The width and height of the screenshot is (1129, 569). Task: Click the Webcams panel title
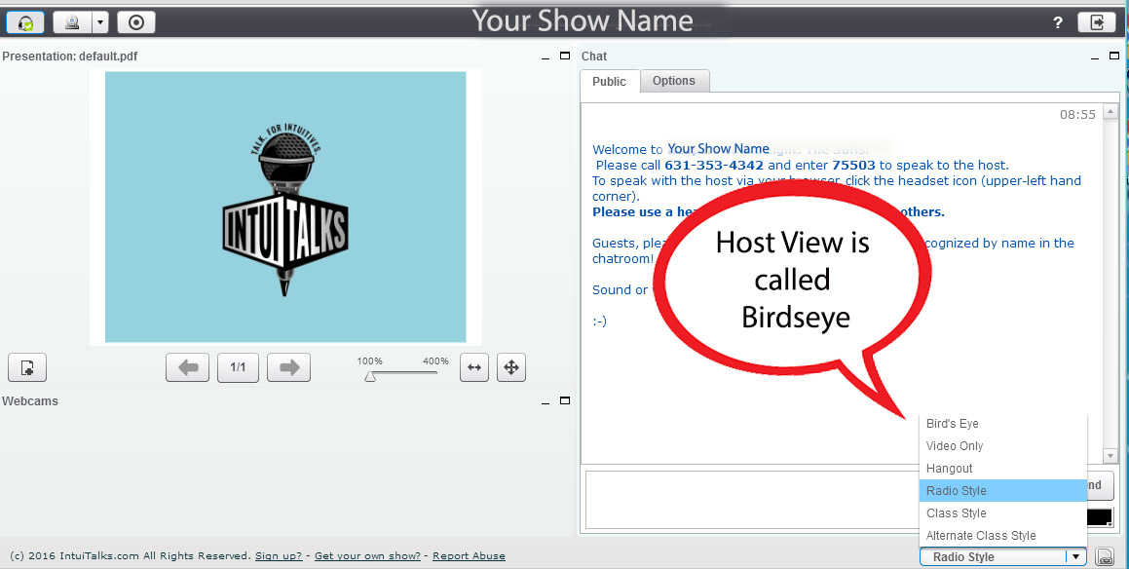click(x=30, y=401)
